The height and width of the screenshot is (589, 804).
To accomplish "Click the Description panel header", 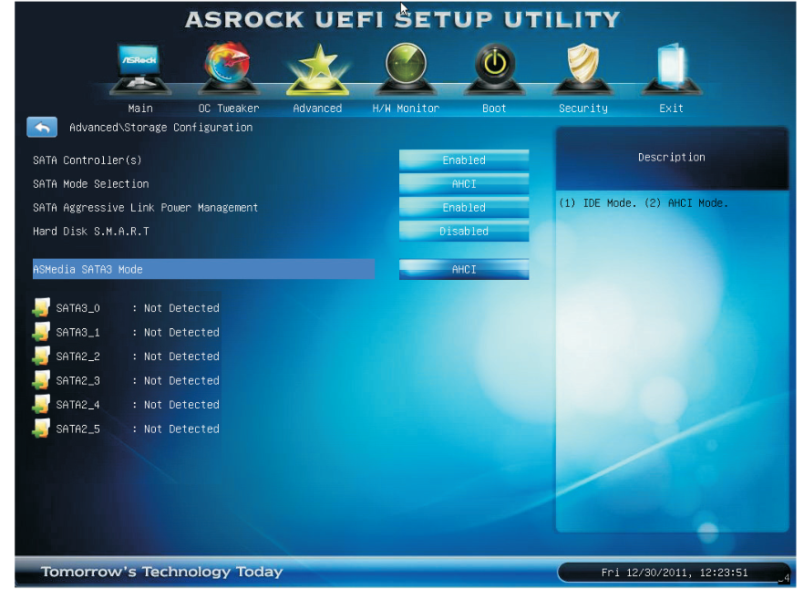I will (672, 158).
